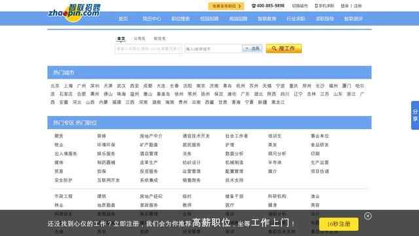Click the 切换城市 link
This screenshot has width=419, height=236.
pyautogui.click(x=300, y=6)
